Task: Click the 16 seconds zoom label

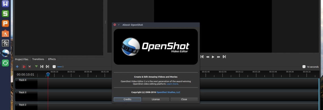Action: [313, 67]
